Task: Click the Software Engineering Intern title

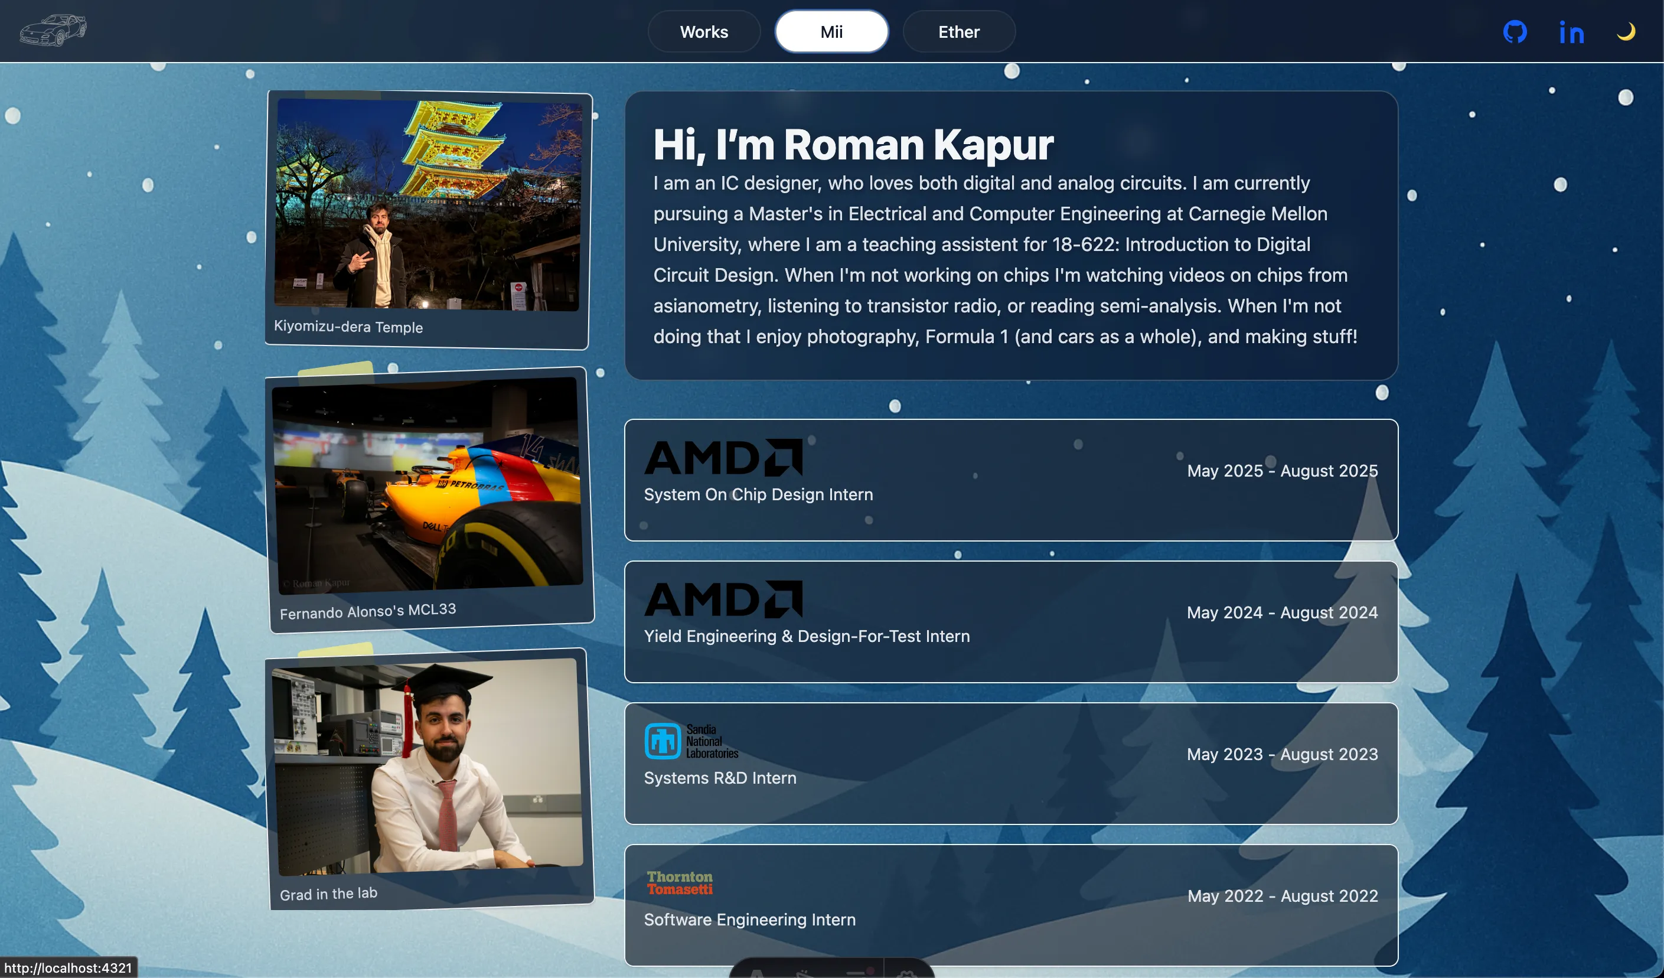Action: point(749,920)
